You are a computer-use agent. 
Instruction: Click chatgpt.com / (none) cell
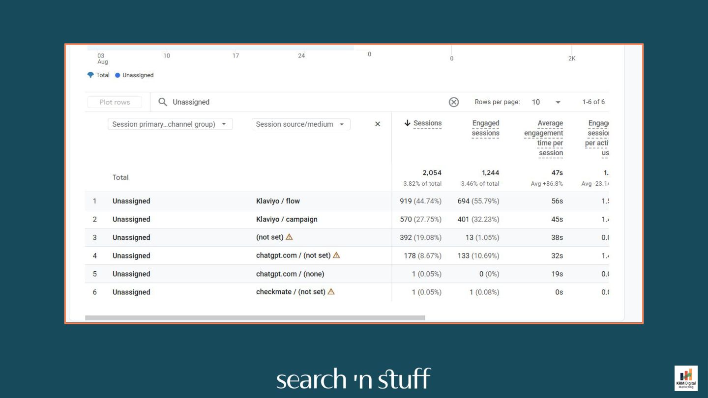(x=290, y=274)
